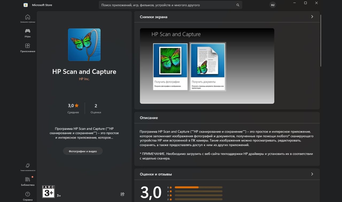Image resolution: width=342 pixels, height=202 pixels.
Task: Expand the Оценки и отзывы chevron
Action: coord(312,174)
